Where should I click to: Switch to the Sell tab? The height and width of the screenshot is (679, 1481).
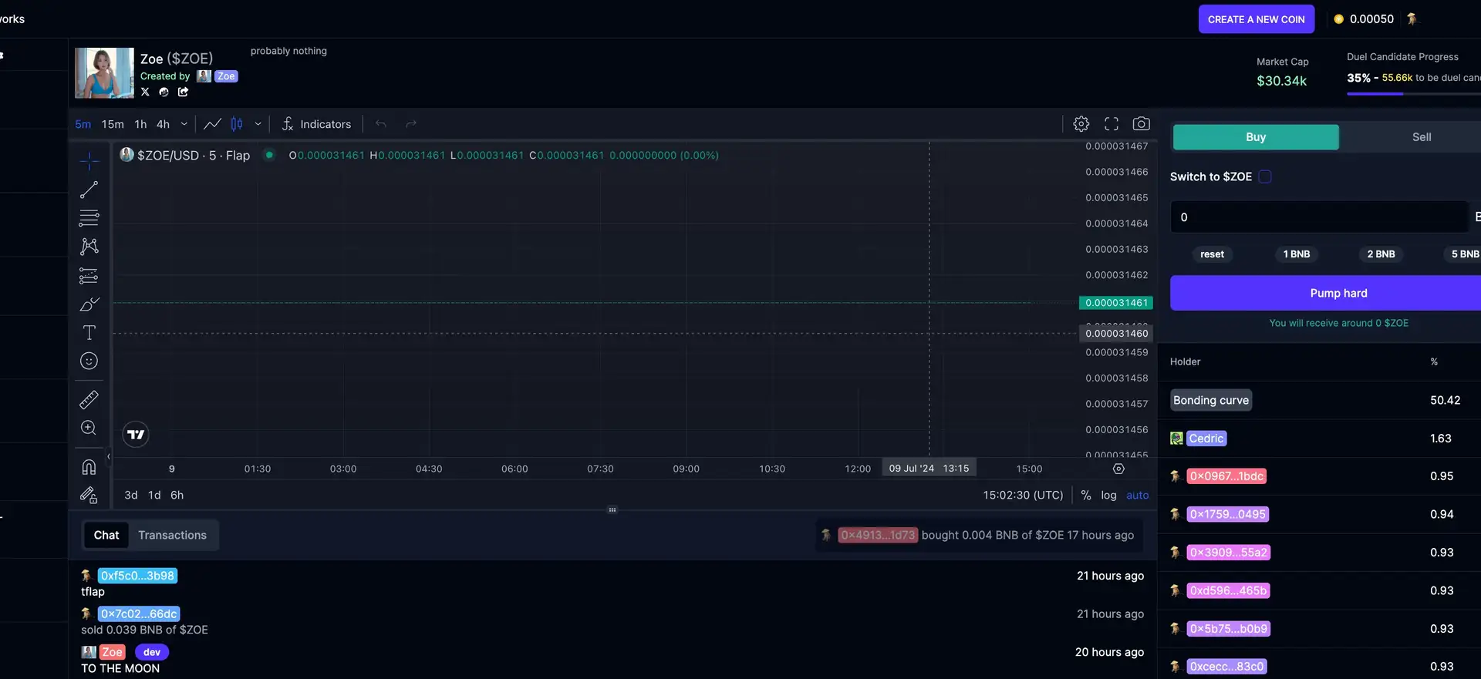(1421, 137)
